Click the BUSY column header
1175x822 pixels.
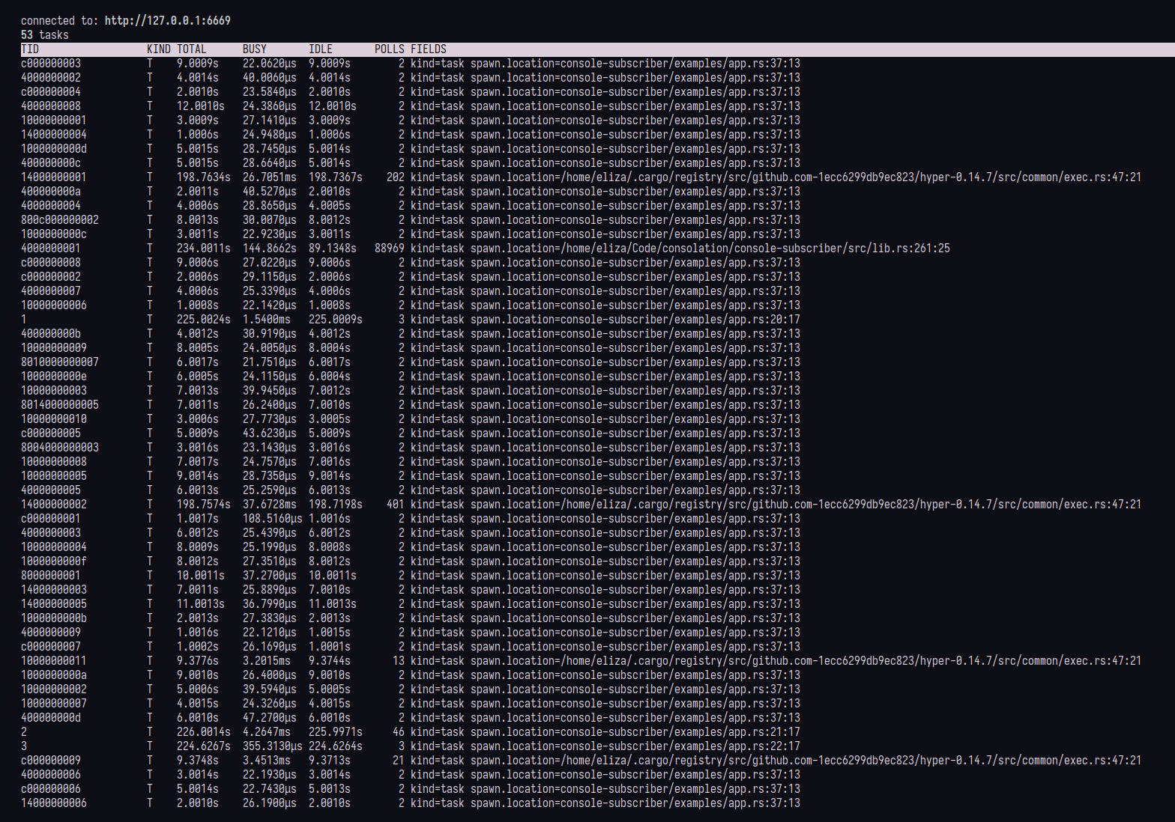coord(255,49)
